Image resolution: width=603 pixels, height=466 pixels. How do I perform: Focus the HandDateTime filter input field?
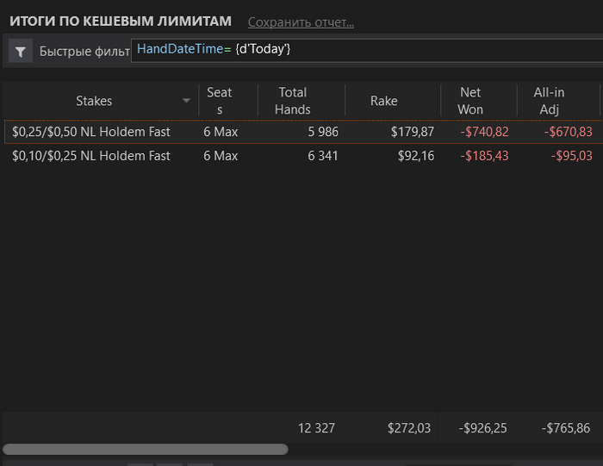367,50
